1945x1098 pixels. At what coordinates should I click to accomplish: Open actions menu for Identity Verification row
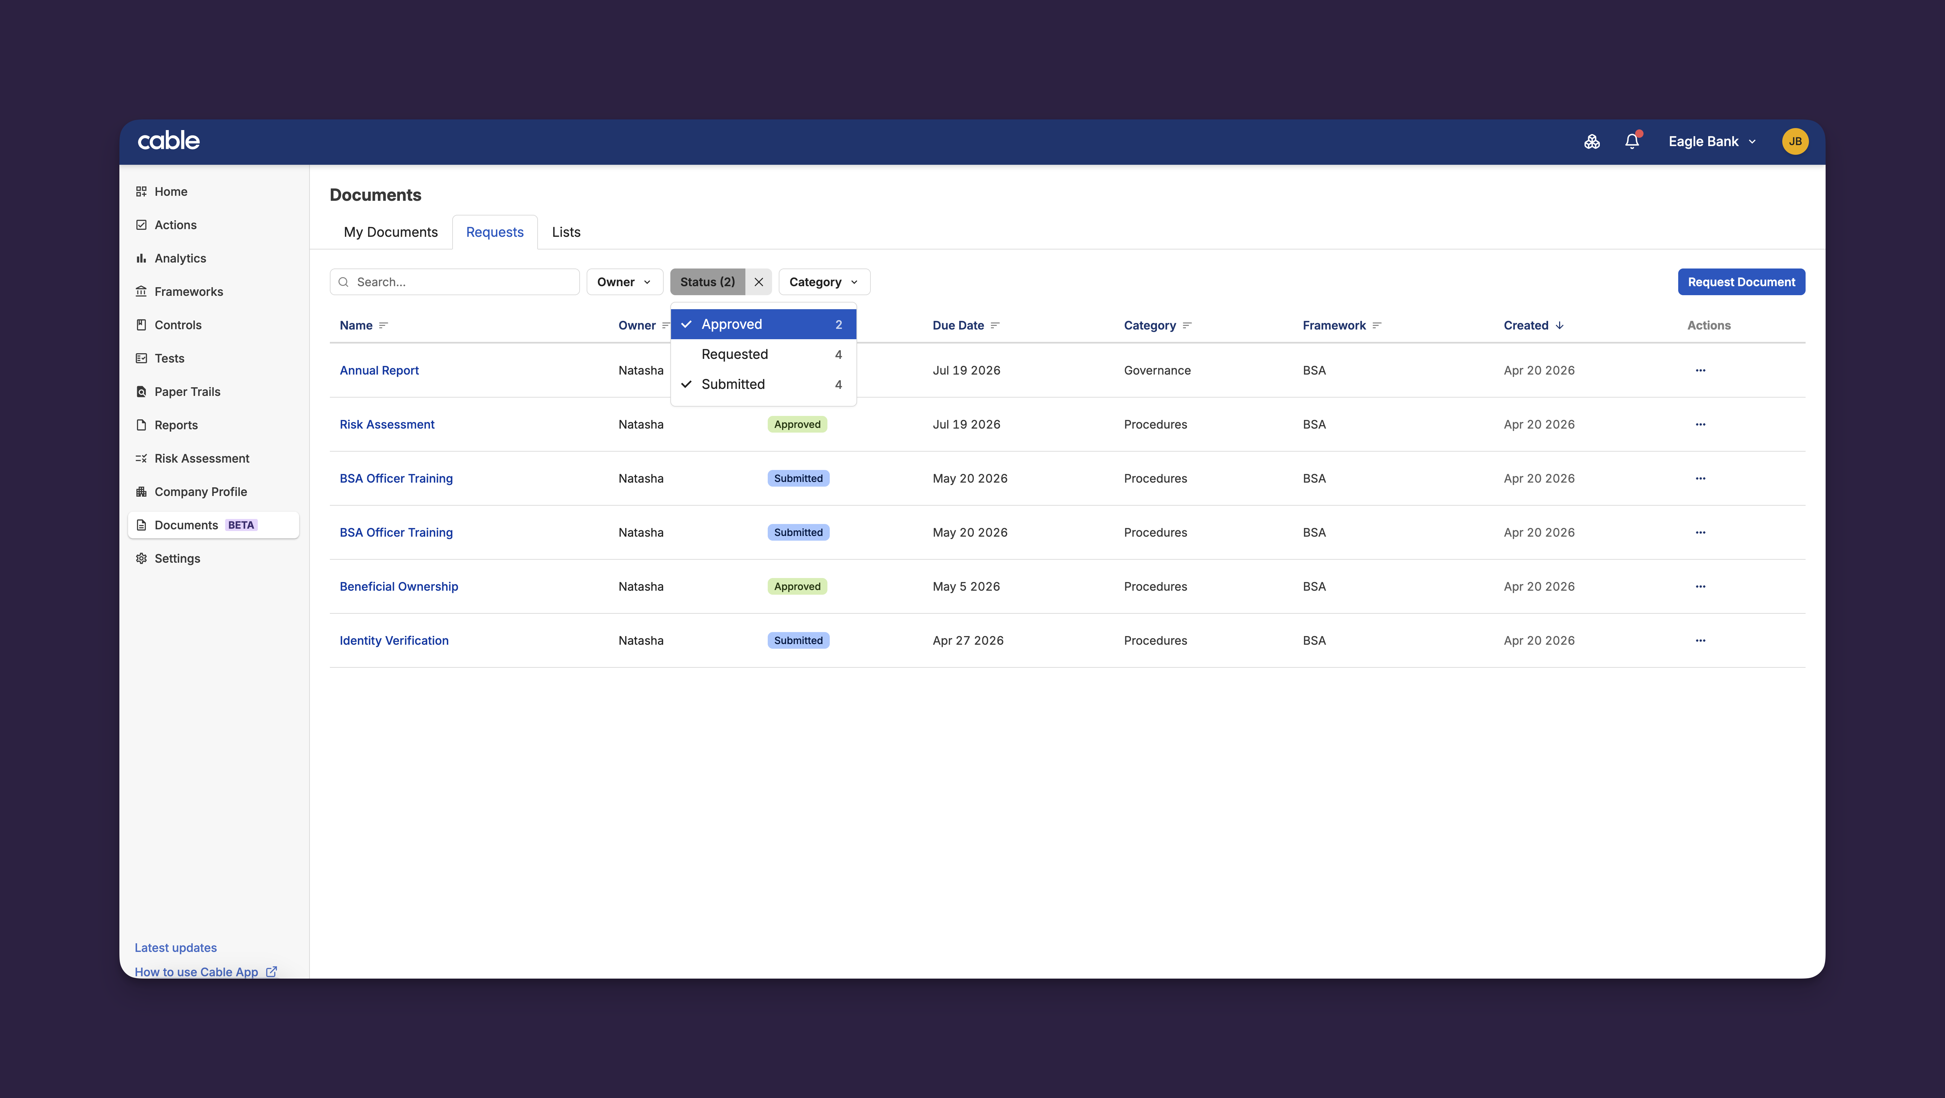pyautogui.click(x=1700, y=640)
